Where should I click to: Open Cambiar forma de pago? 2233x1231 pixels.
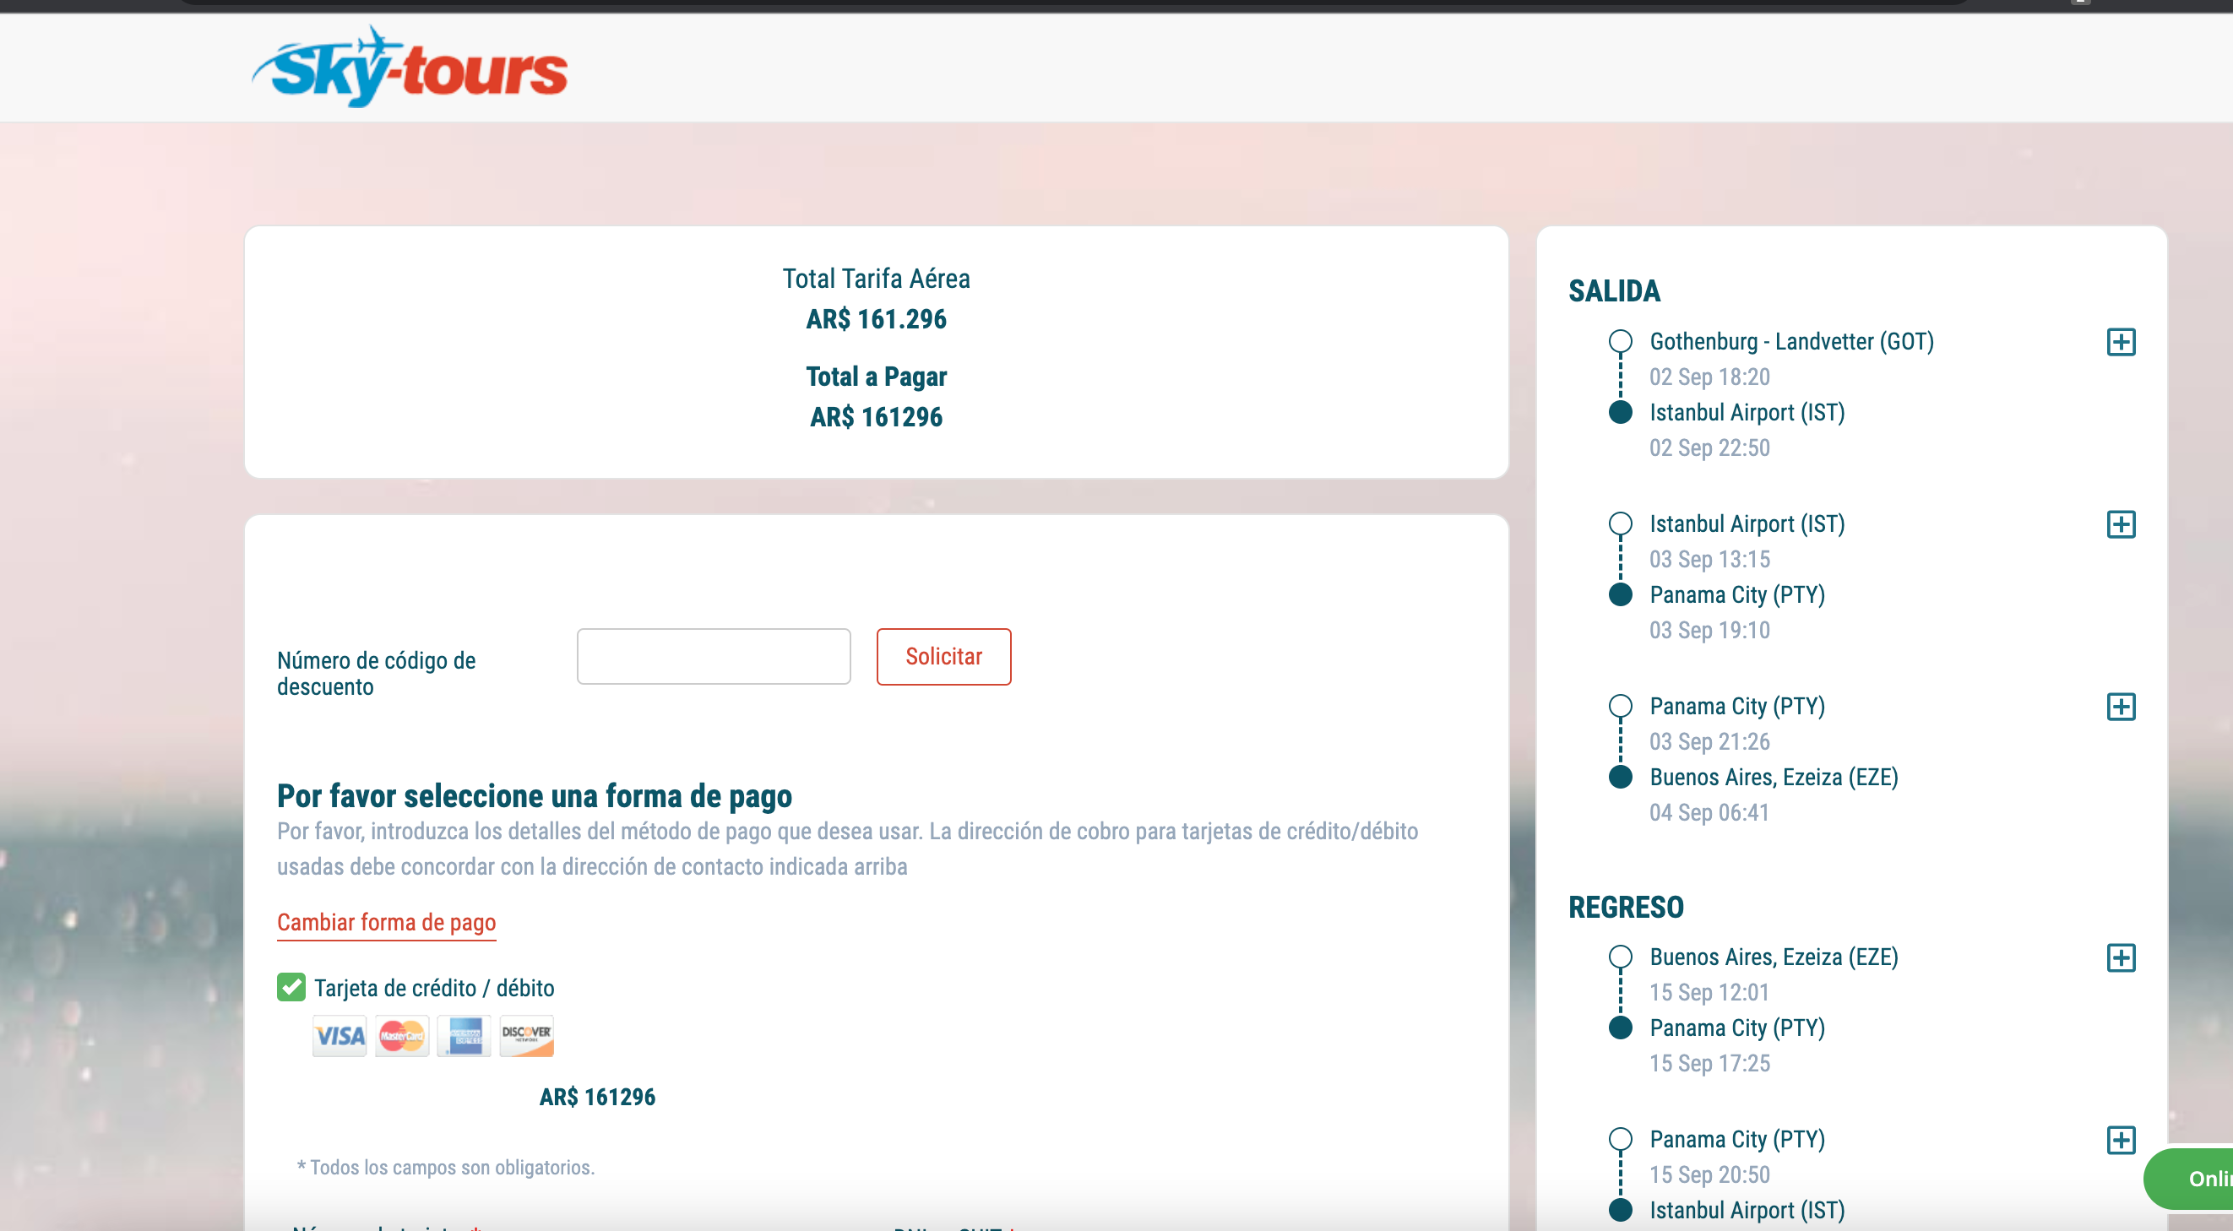(x=386, y=922)
